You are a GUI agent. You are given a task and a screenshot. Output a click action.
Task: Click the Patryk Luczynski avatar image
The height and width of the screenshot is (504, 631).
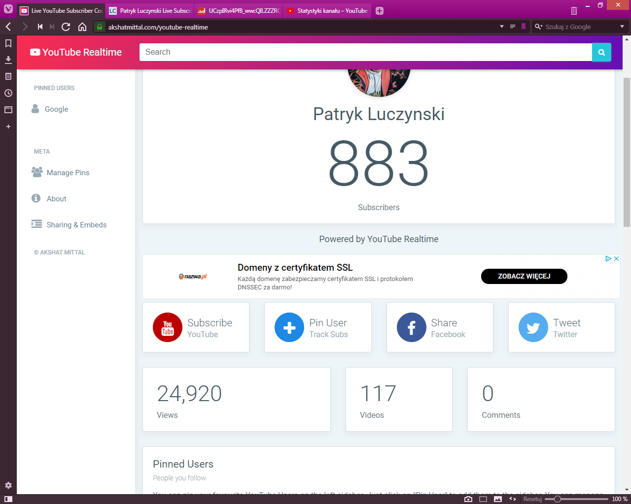(x=379, y=82)
